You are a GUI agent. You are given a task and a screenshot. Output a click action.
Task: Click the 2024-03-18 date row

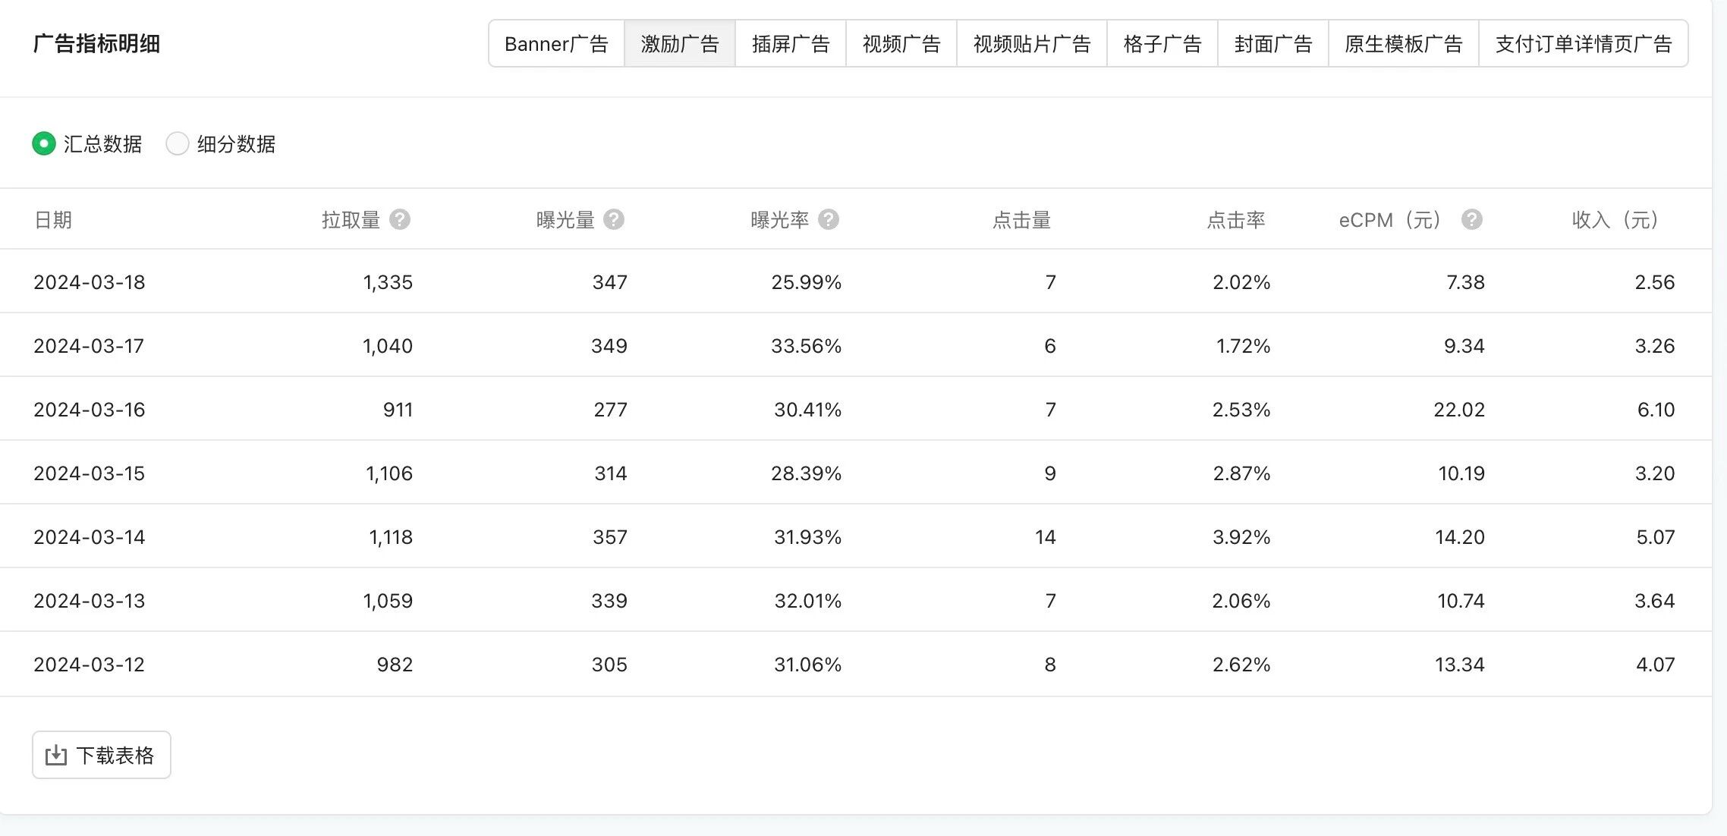(x=90, y=282)
